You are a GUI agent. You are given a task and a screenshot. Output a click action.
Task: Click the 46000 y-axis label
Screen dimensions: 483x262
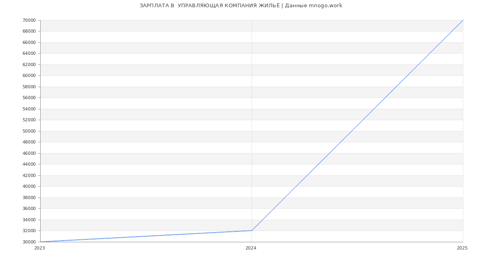[x=29, y=153]
